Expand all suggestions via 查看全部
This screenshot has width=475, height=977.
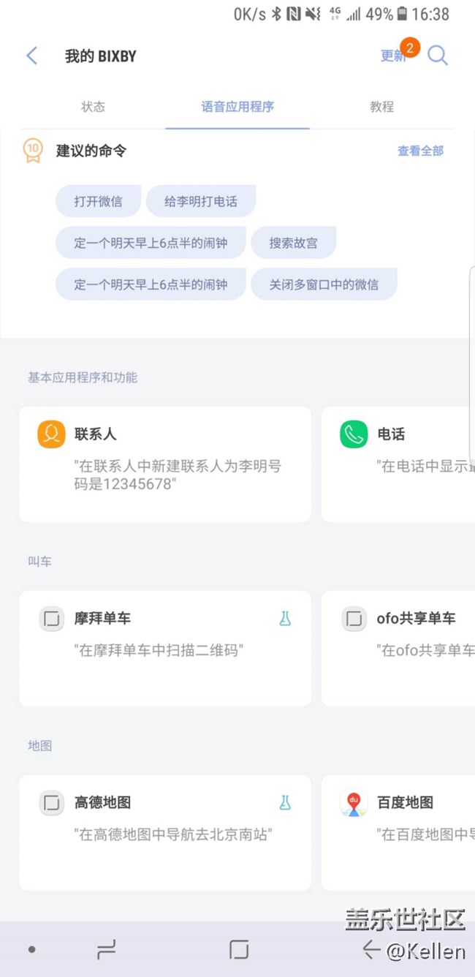pyautogui.click(x=420, y=151)
